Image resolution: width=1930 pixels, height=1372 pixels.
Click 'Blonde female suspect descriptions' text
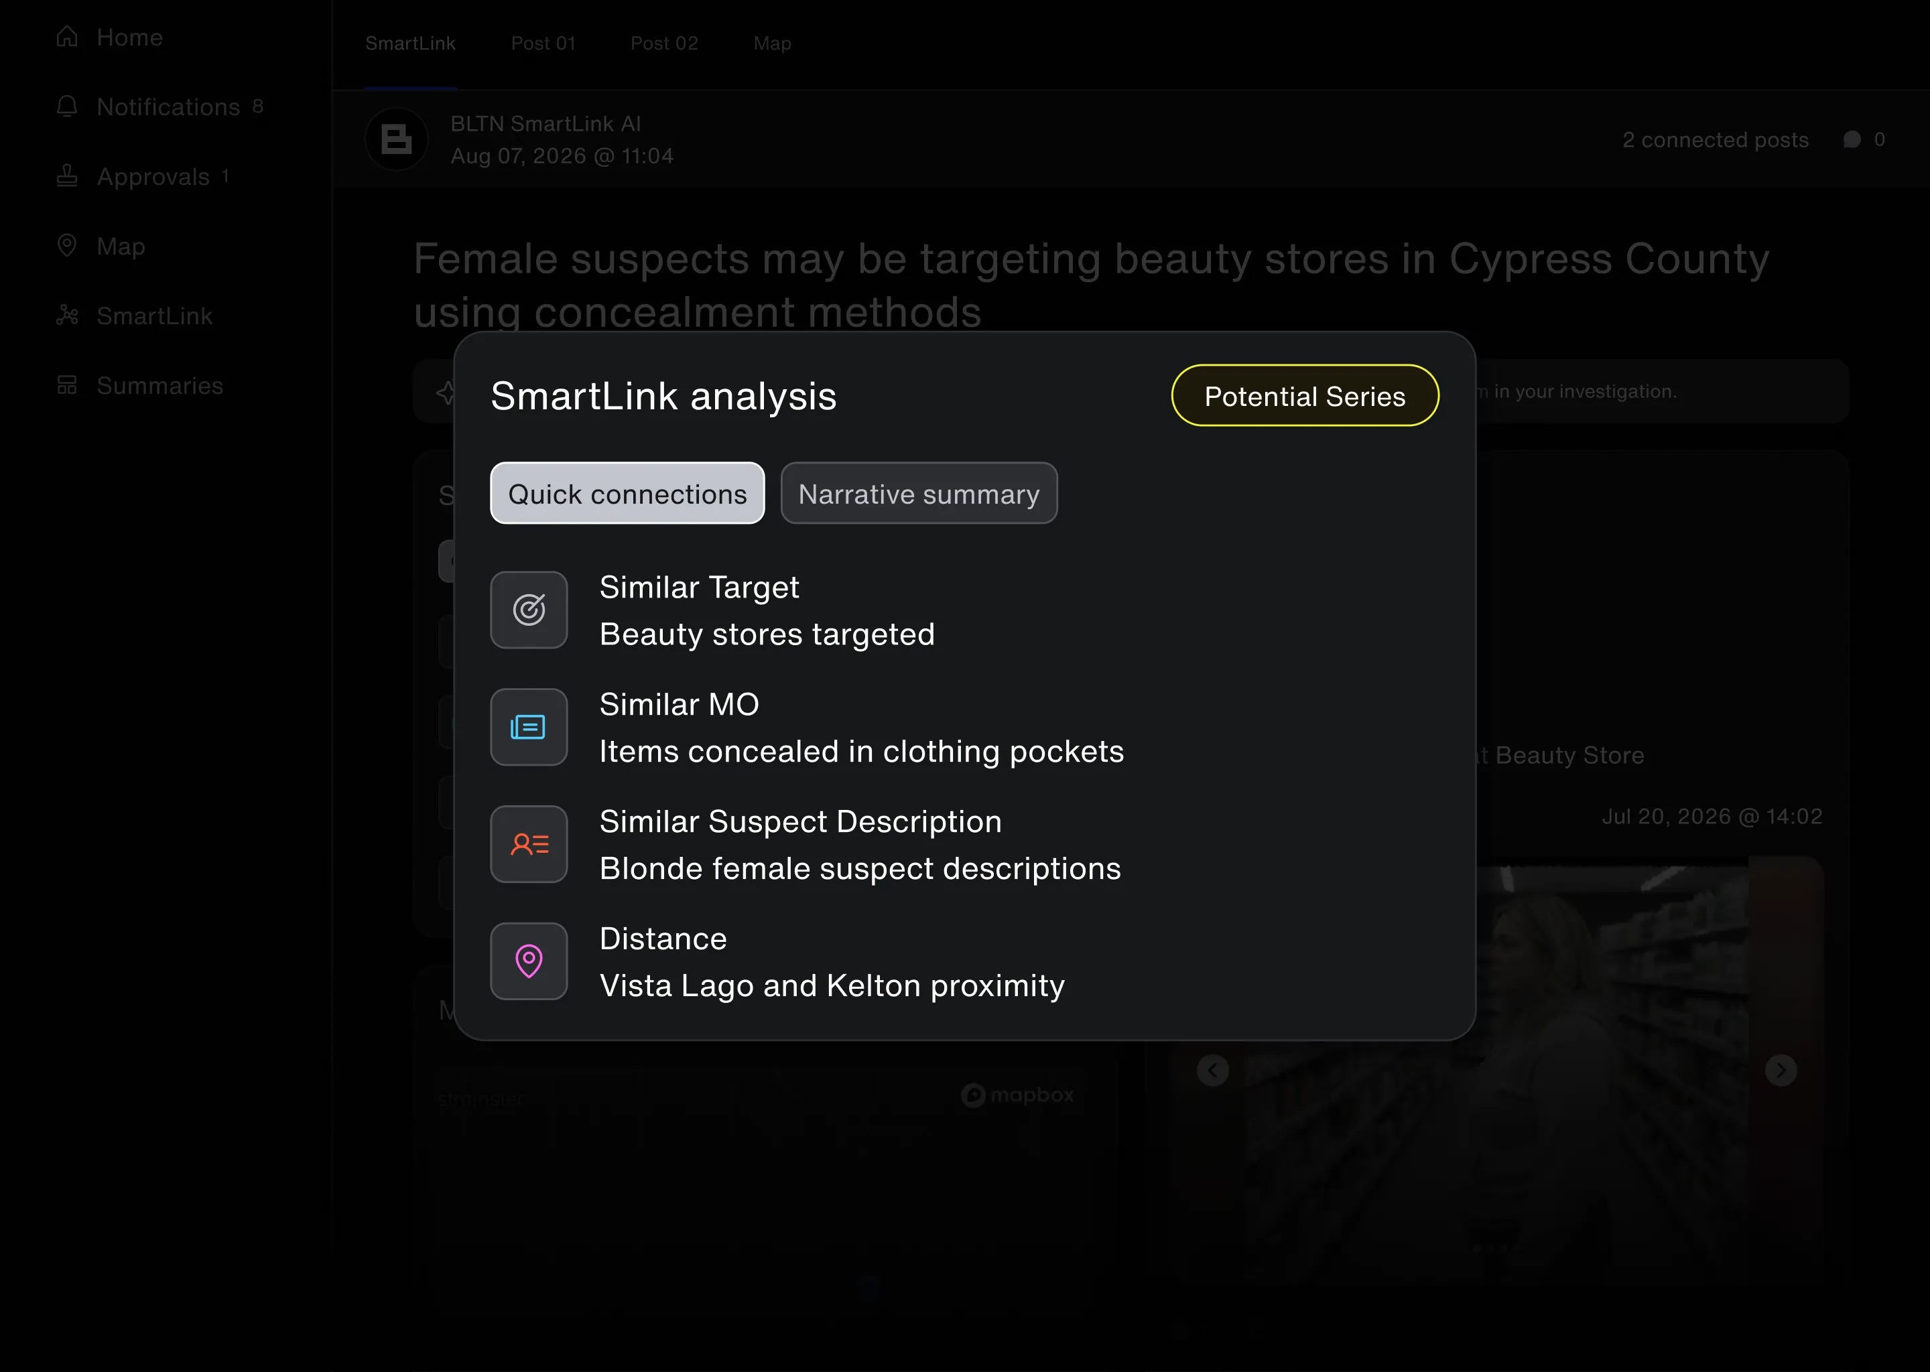tap(860, 868)
